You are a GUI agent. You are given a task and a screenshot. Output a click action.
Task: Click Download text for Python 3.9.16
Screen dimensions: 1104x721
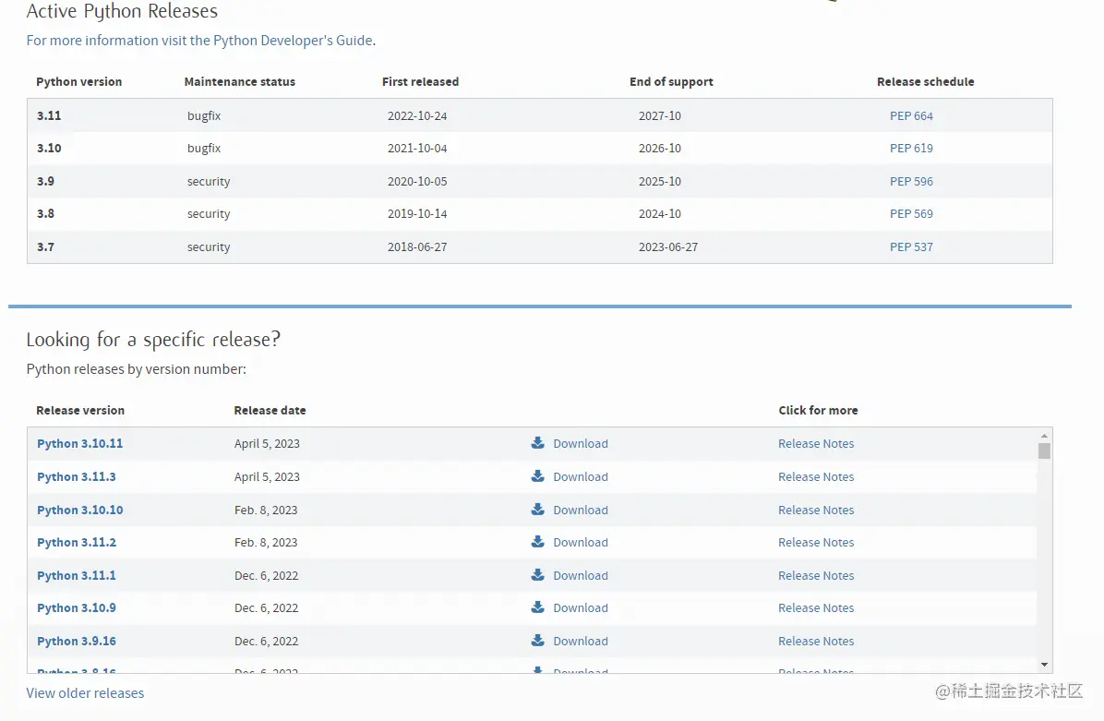tap(581, 641)
